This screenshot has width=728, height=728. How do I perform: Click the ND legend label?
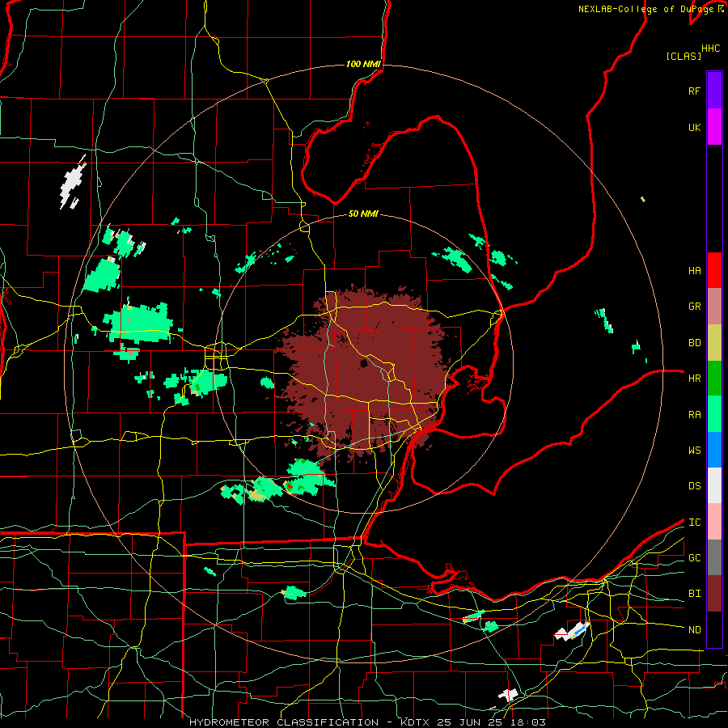tap(694, 630)
